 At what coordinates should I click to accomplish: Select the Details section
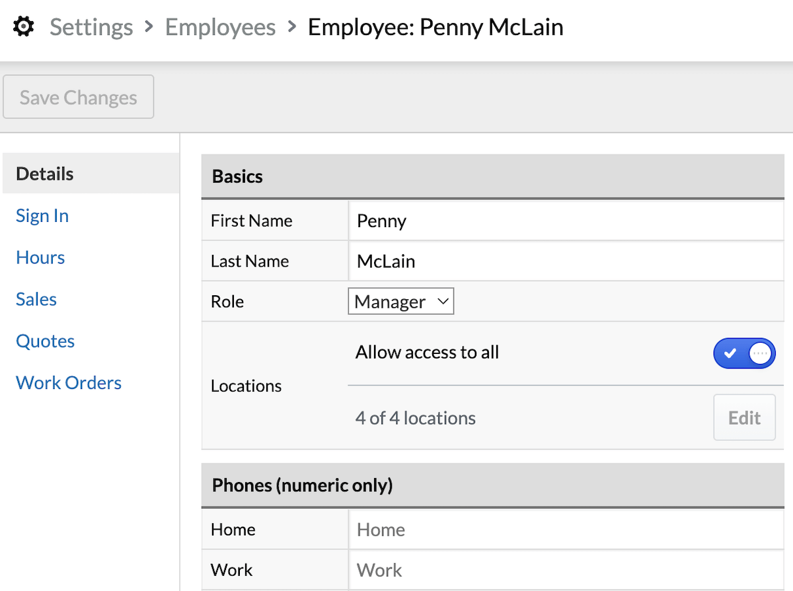point(44,173)
